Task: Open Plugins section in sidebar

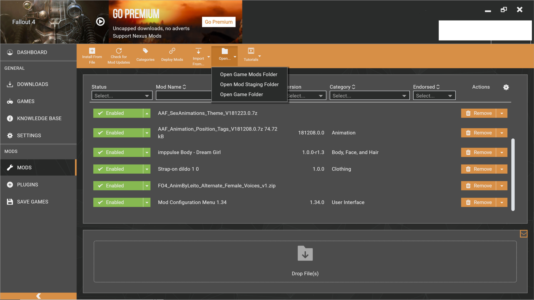Action: [x=38, y=185]
